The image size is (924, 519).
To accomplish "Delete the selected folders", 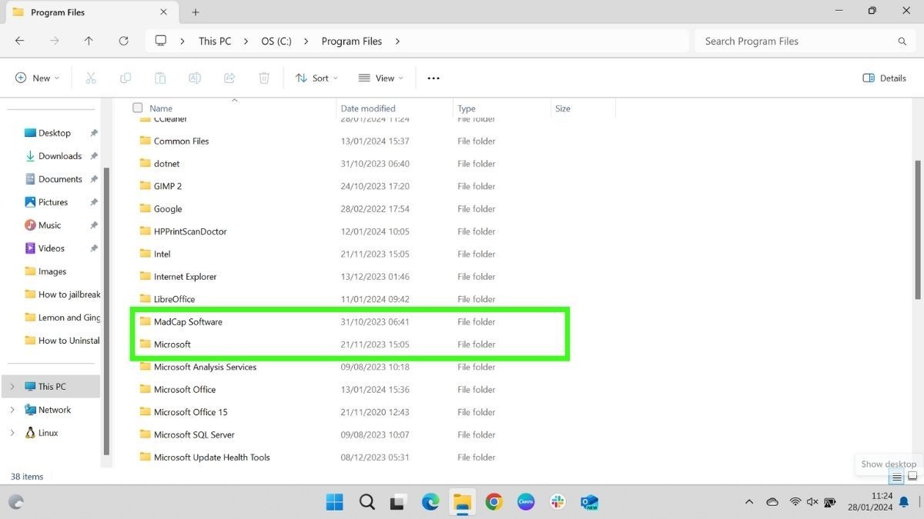I will click(x=264, y=78).
